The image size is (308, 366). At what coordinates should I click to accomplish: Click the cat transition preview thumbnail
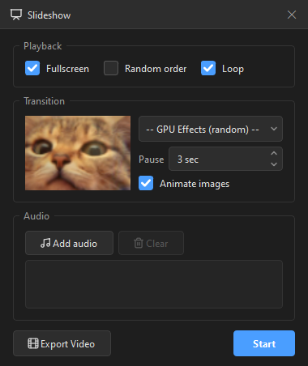(x=78, y=153)
